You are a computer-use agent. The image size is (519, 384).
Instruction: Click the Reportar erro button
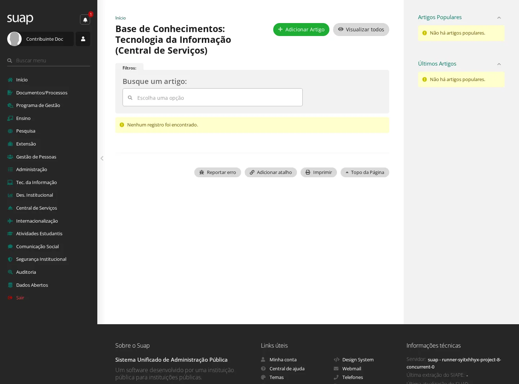pyautogui.click(x=218, y=172)
